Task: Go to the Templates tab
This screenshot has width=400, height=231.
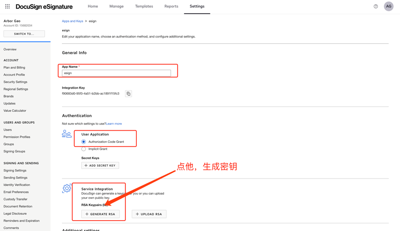Action: 144,6
